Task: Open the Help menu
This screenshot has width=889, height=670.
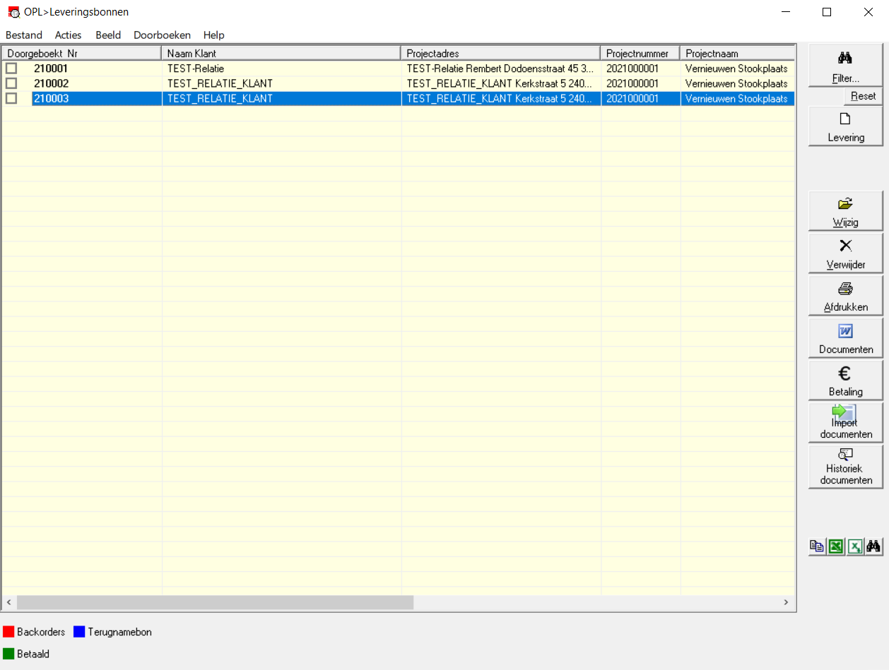Action: 214,35
